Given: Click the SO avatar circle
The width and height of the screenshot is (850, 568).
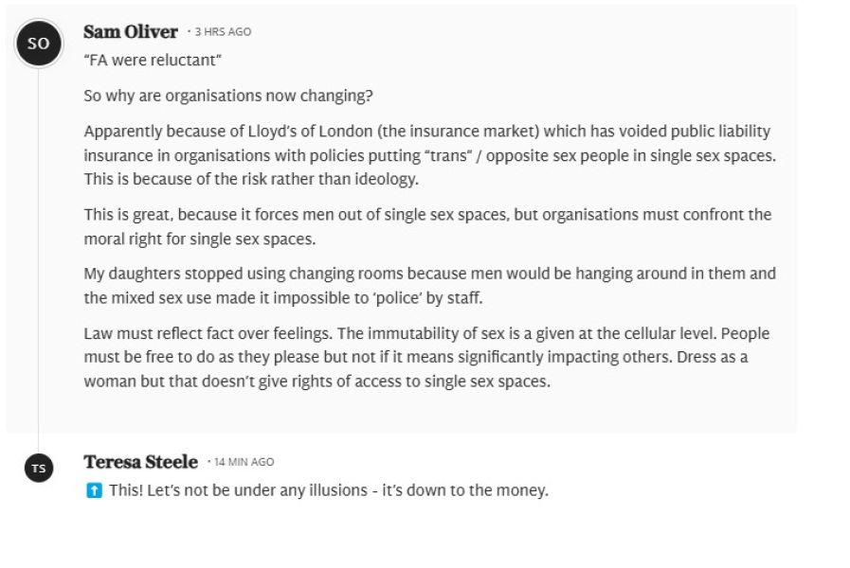Looking at the screenshot, I should pyautogui.click(x=39, y=44).
